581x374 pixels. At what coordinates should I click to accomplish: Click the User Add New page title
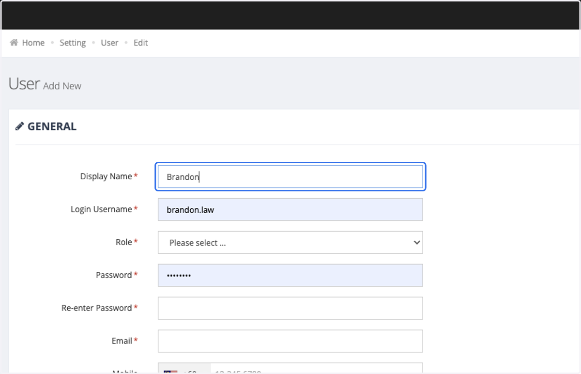[x=45, y=84]
